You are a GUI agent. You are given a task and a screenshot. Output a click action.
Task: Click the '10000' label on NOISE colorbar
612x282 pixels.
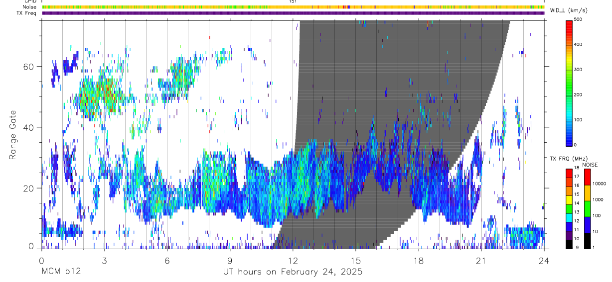599,184
